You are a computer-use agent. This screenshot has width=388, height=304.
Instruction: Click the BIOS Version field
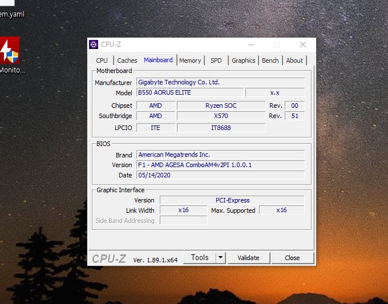(220, 165)
